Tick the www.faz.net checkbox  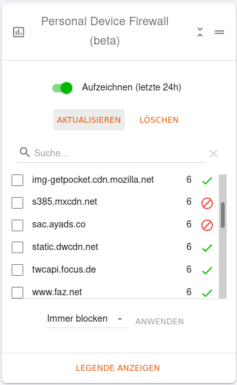click(17, 293)
